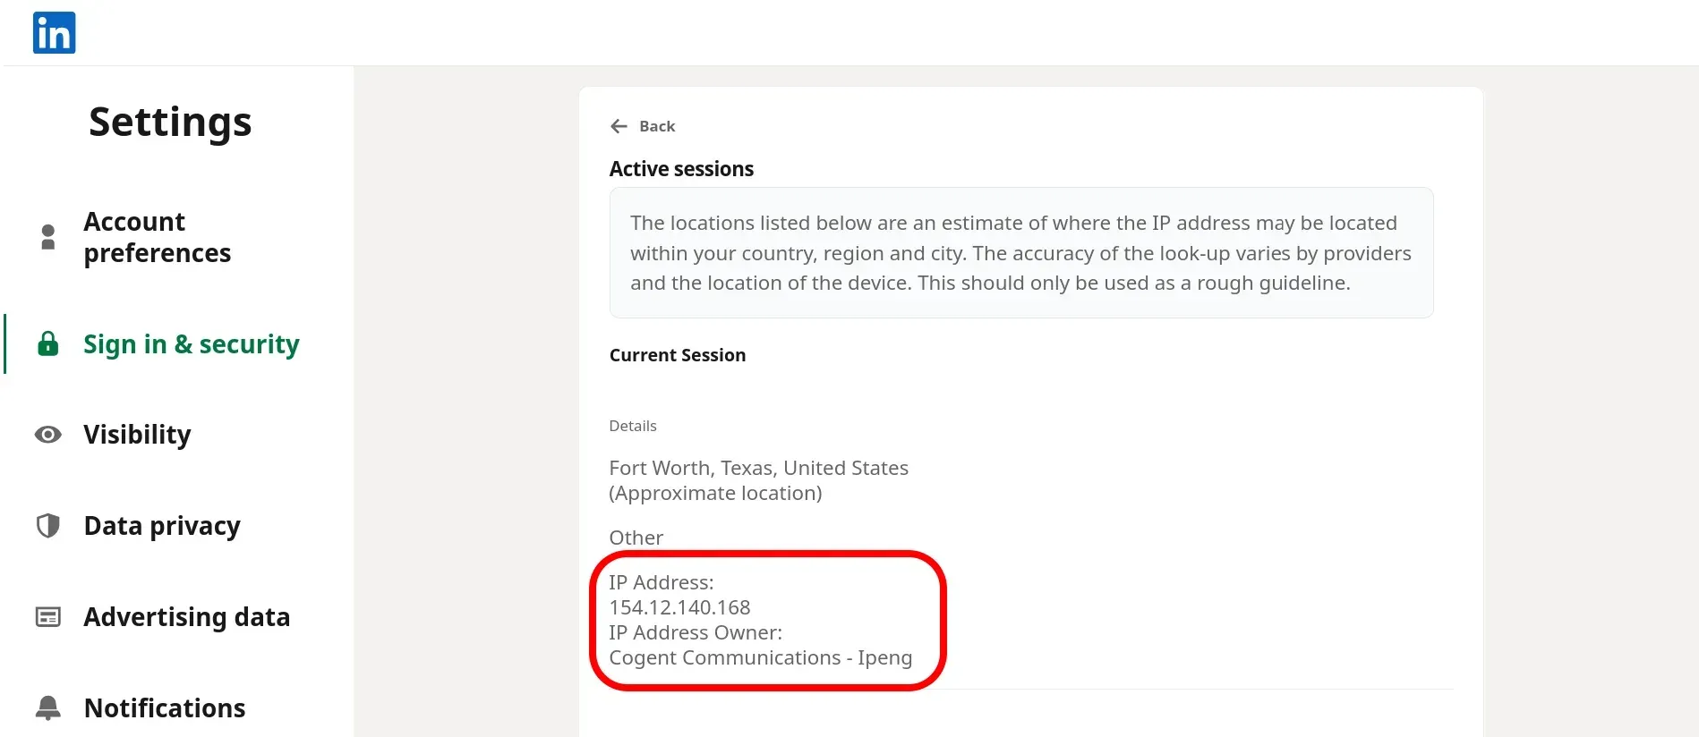Viewport: 1699px width, 737px height.
Task: Click the location estimate notice paragraph
Action: click(1021, 253)
